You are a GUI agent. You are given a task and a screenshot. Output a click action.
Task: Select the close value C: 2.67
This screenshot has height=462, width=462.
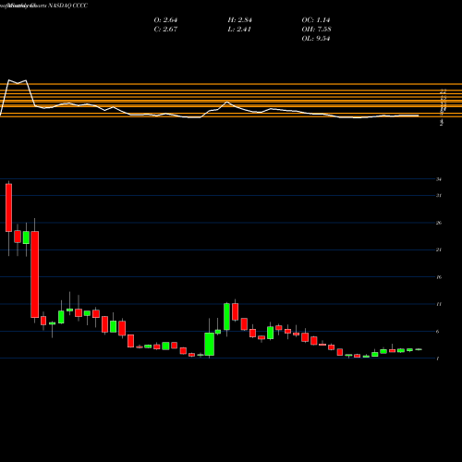coord(165,30)
